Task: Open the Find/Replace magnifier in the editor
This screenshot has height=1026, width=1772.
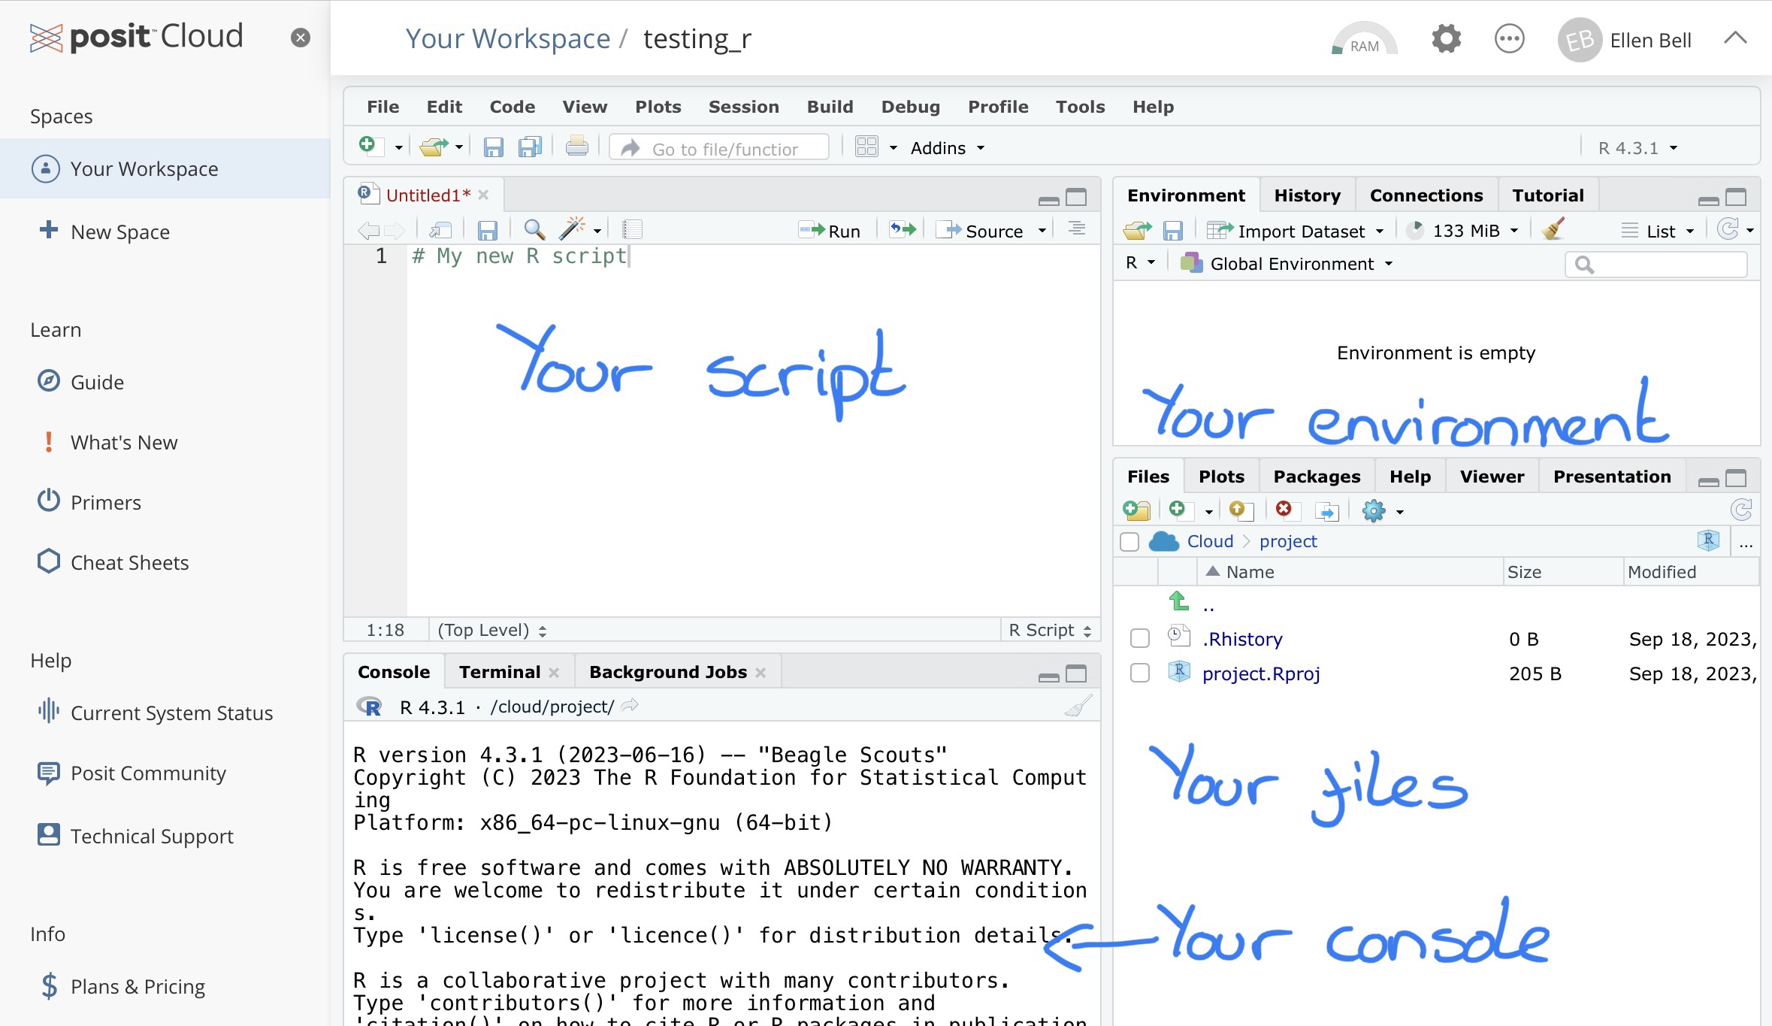Action: tap(534, 230)
